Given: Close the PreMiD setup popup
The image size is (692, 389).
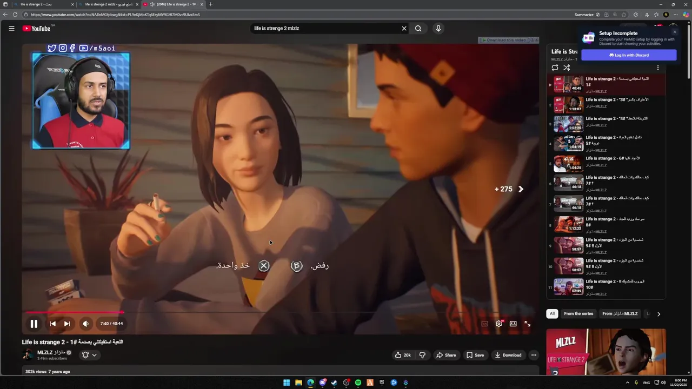Looking at the screenshot, I should [x=675, y=32].
